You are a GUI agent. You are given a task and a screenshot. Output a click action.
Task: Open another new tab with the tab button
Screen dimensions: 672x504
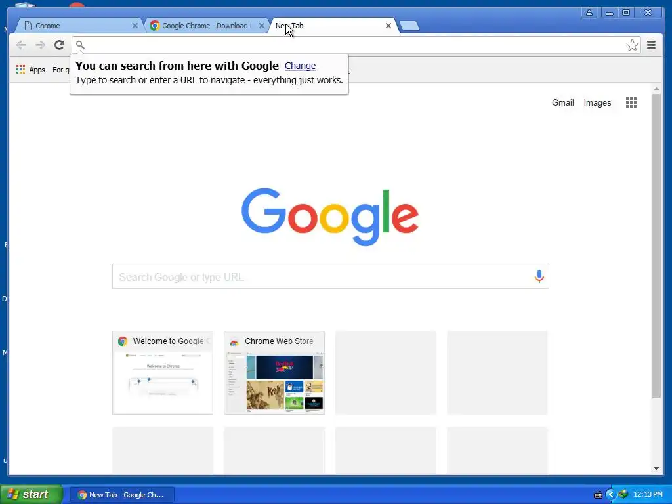(409, 26)
